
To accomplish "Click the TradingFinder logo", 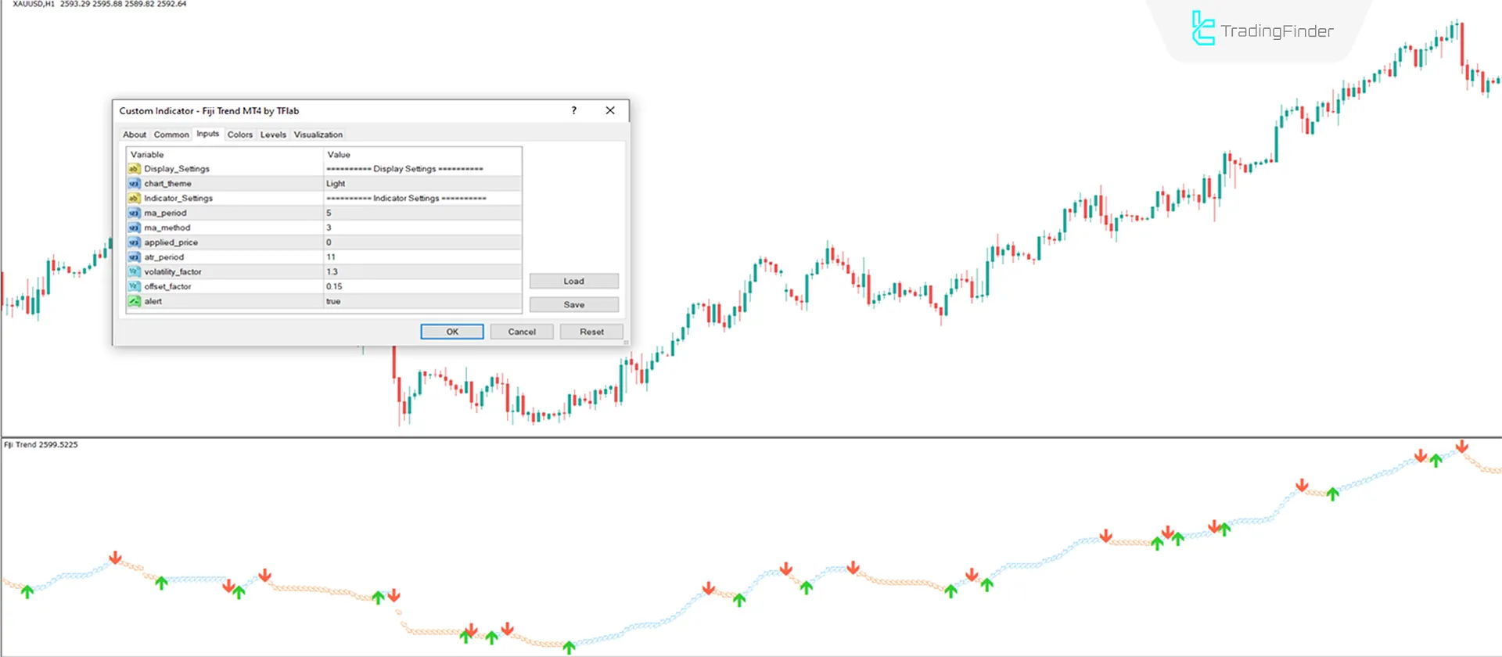I will pyautogui.click(x=1262, y=30).
